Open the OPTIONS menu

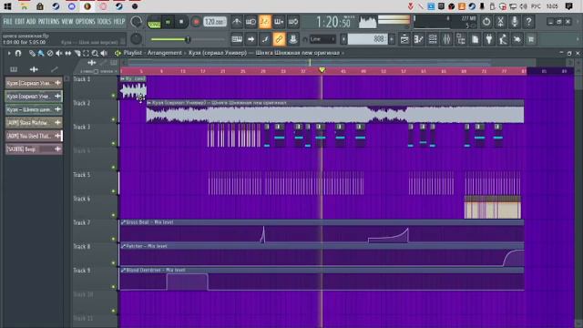[x=85, y=22]
